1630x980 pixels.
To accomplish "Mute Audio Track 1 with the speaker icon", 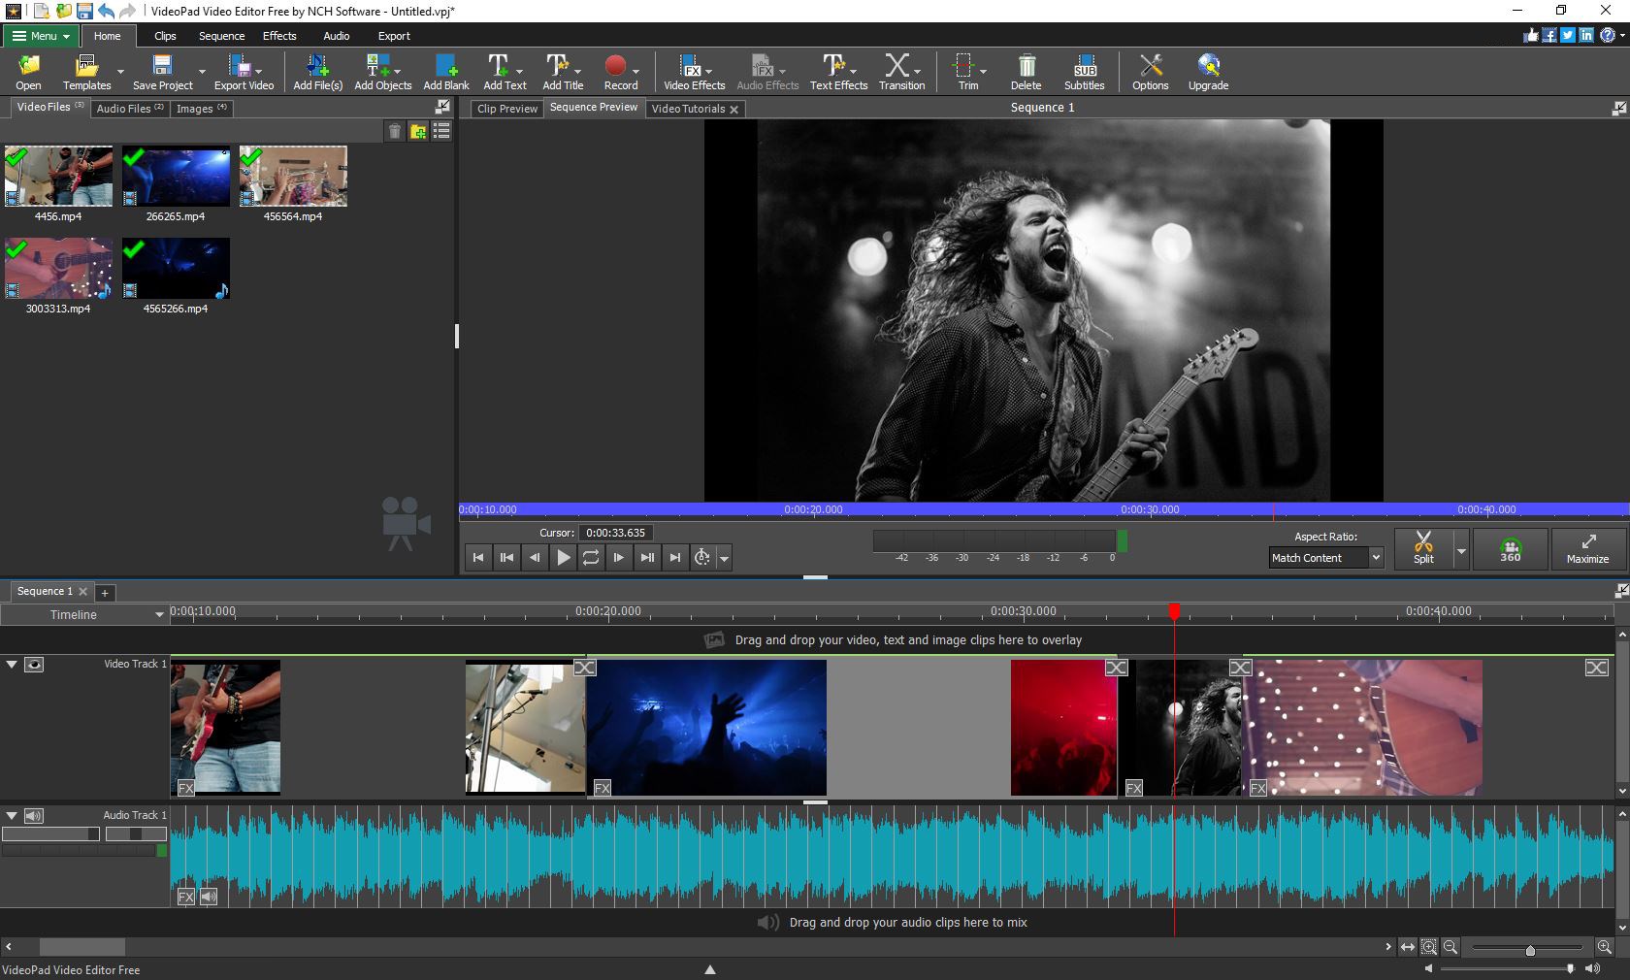I will point(35,815).
